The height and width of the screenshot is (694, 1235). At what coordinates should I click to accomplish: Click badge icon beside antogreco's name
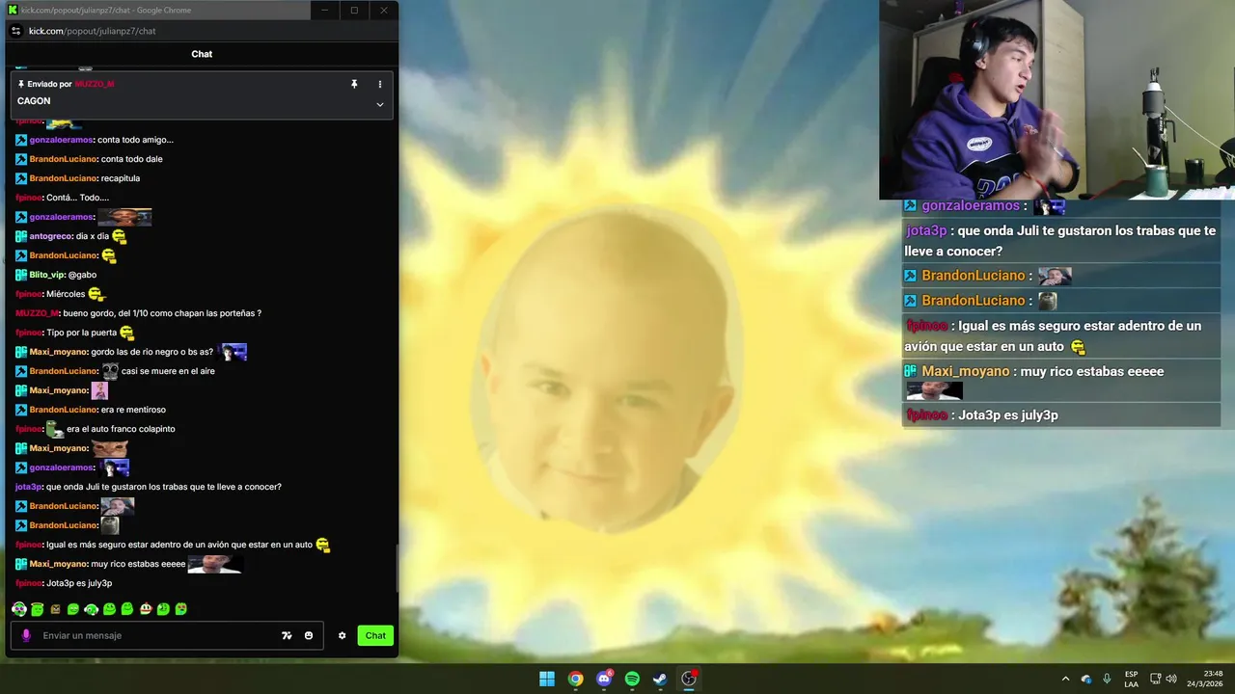pyautogui.click(x=21, y=236)
